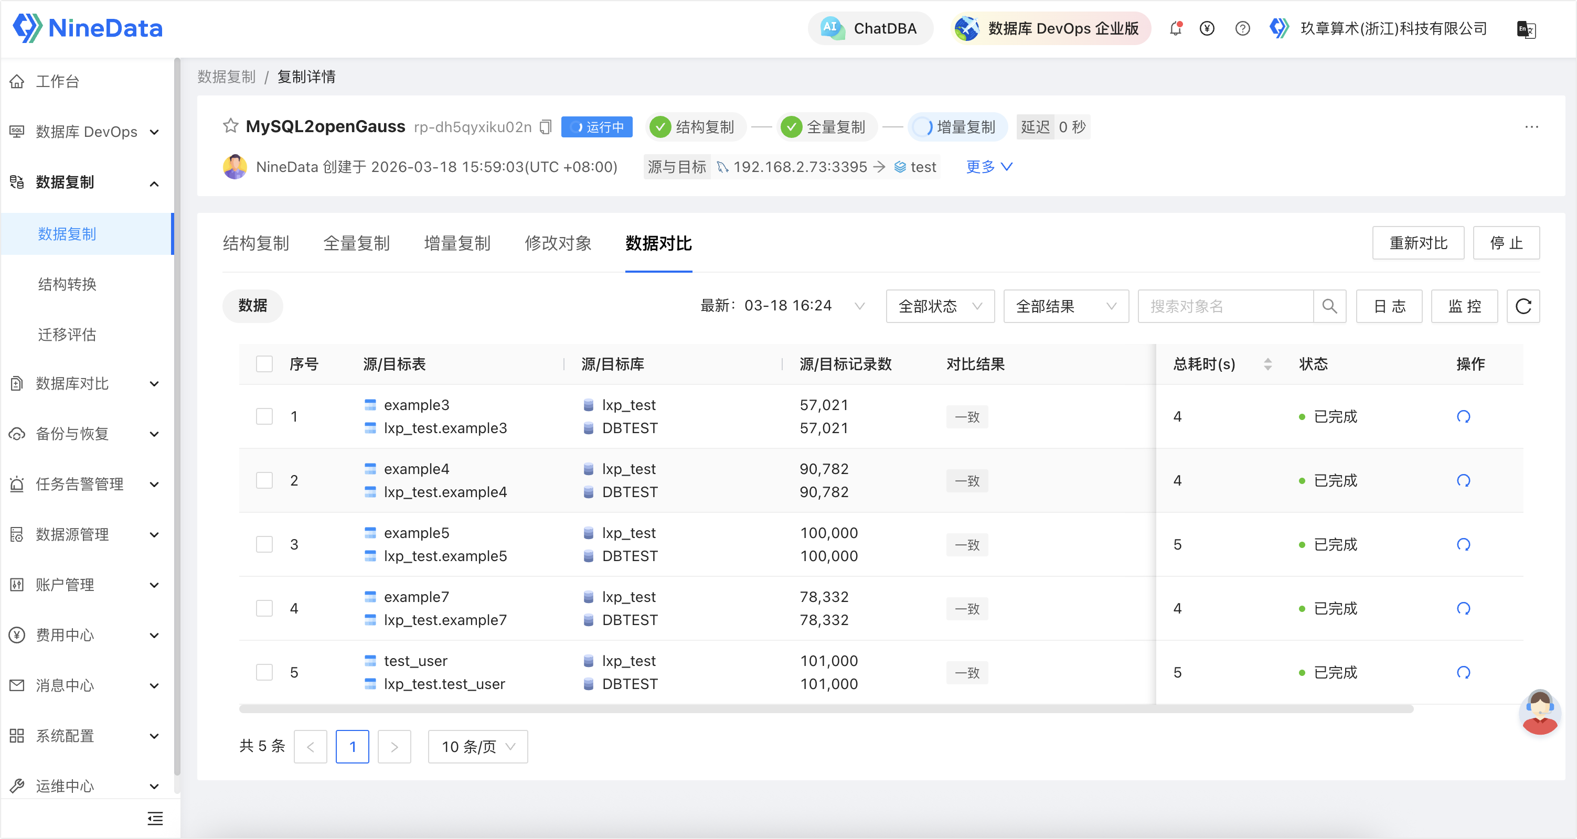The height and width of the screenshot is (839, 1577).
Task: Select the 数据 pill filter
Action: tap(252, 305)
